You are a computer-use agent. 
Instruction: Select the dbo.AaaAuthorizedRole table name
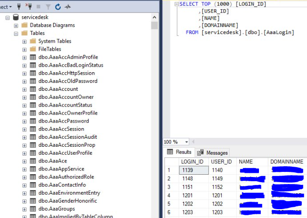pos(66,177)
